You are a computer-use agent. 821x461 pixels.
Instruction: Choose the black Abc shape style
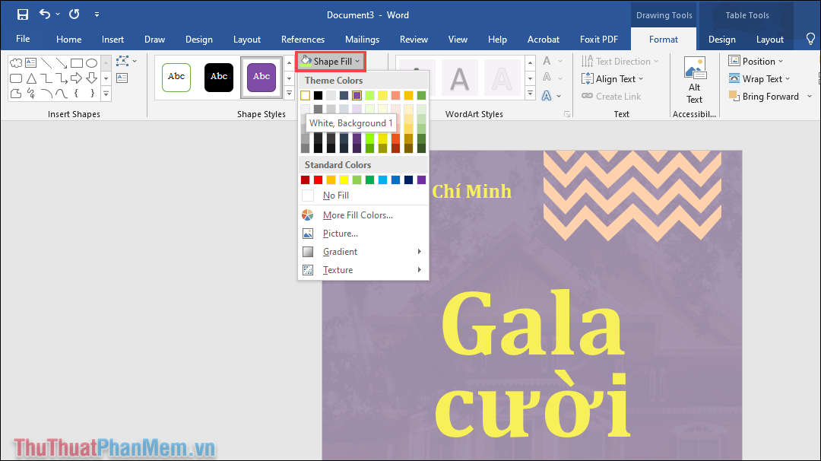(218, 77)
